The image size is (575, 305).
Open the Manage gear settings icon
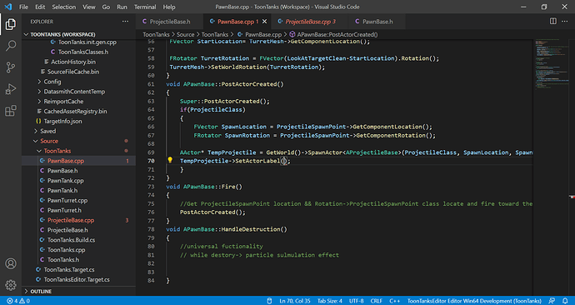click(11, 285)
